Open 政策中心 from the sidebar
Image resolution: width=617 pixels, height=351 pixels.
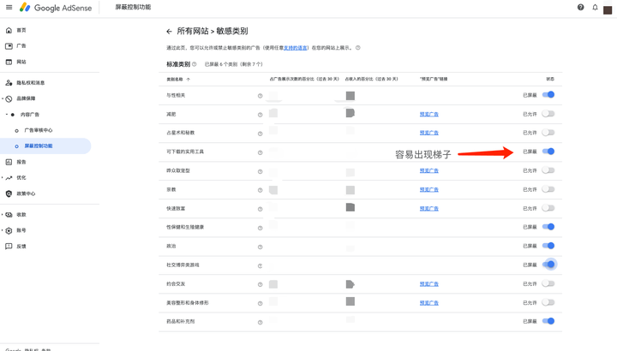tap(27, 193)
